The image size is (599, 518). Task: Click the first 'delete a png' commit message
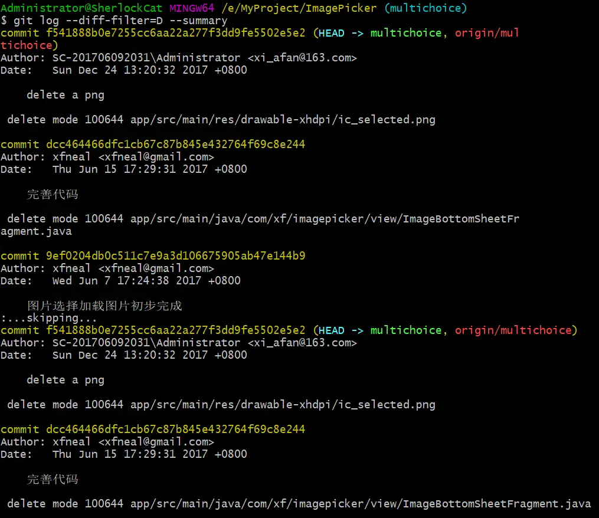click(x=66, y=95)
